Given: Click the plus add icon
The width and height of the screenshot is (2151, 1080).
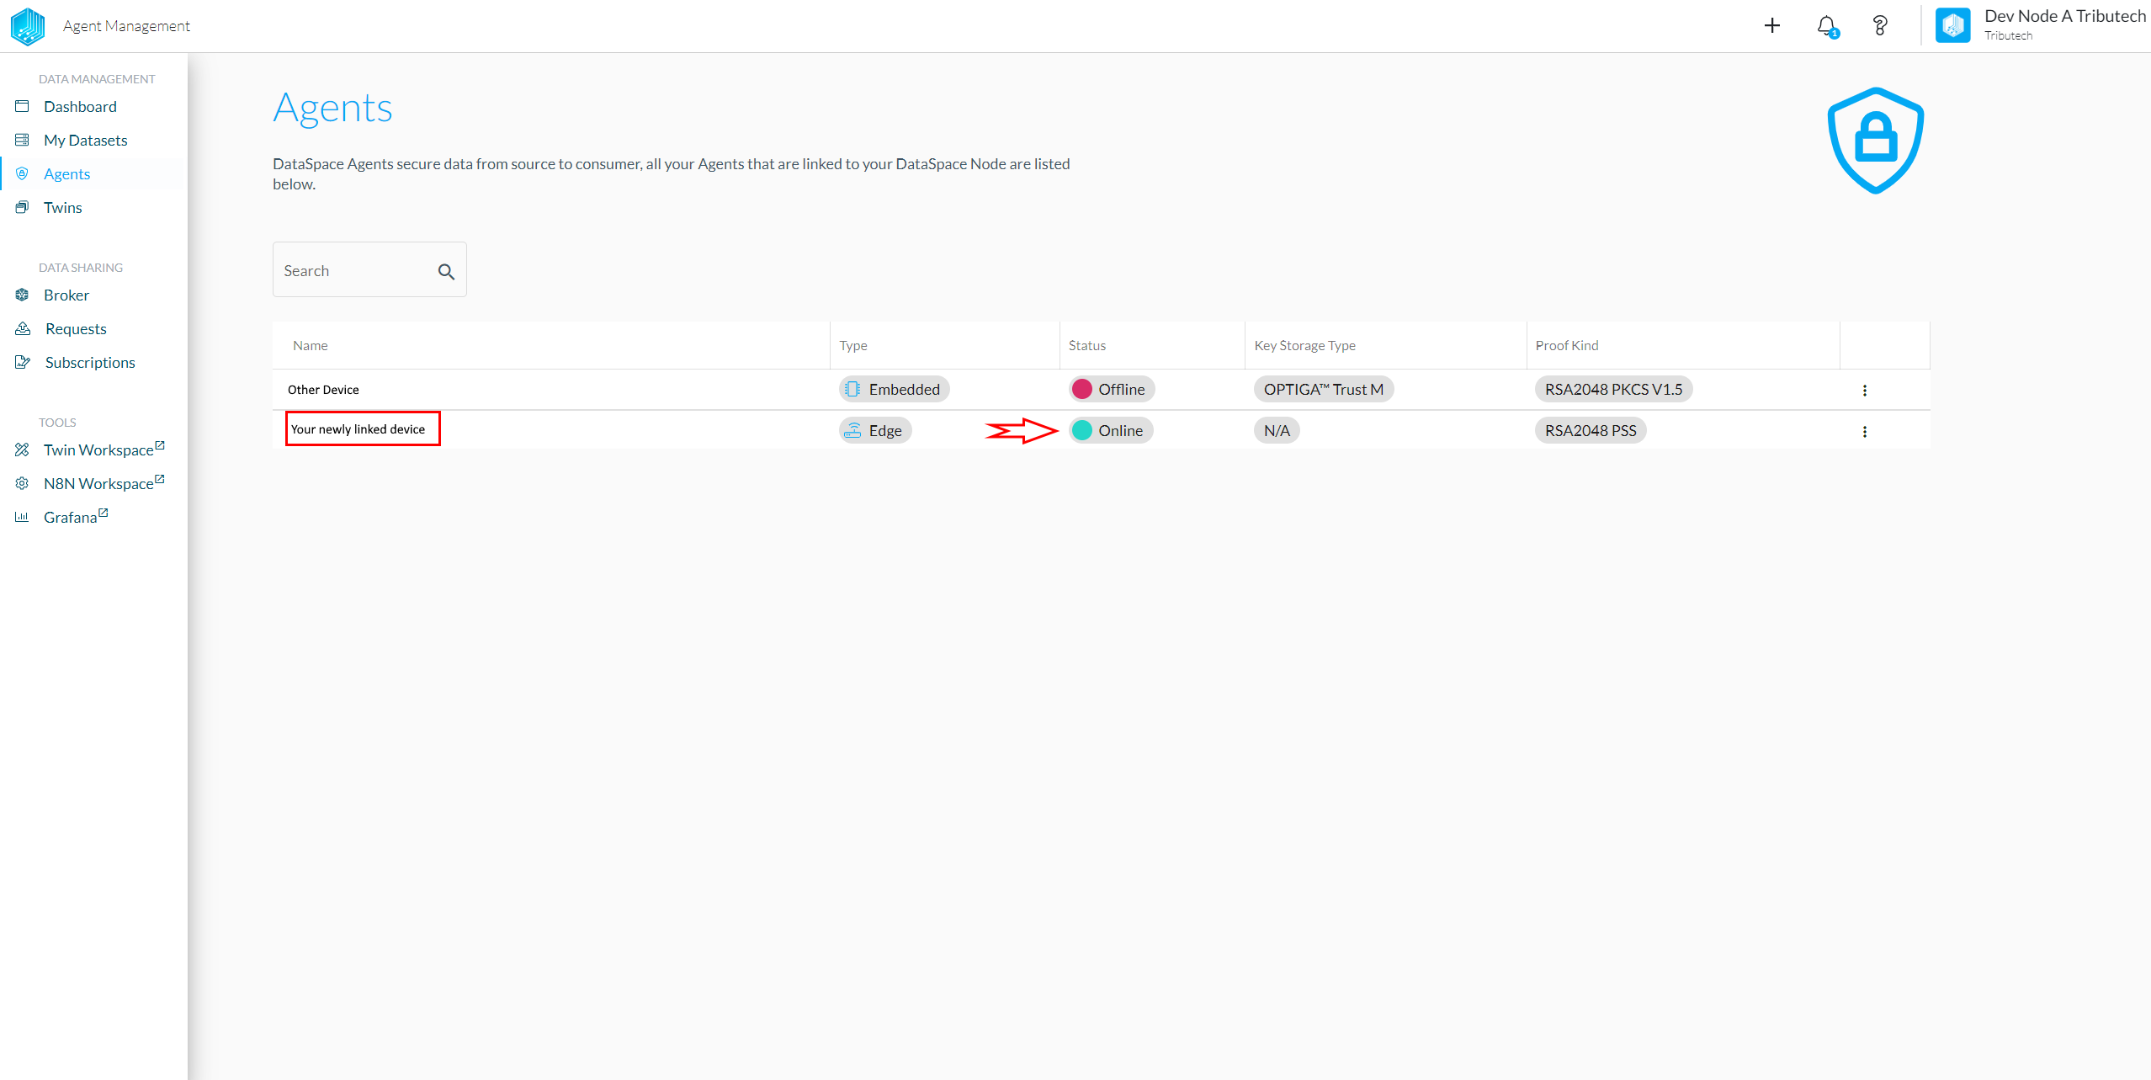Looking at the screenshot, I should pos(1772,26).
